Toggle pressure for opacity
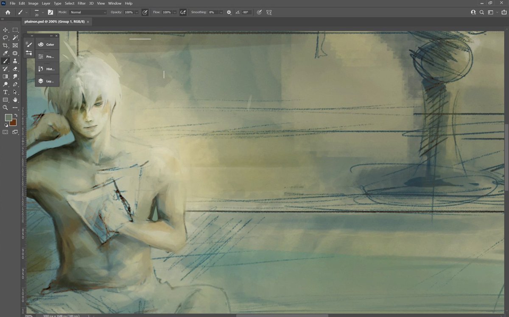This screenshot has height=317, width=509. (145, 12)
